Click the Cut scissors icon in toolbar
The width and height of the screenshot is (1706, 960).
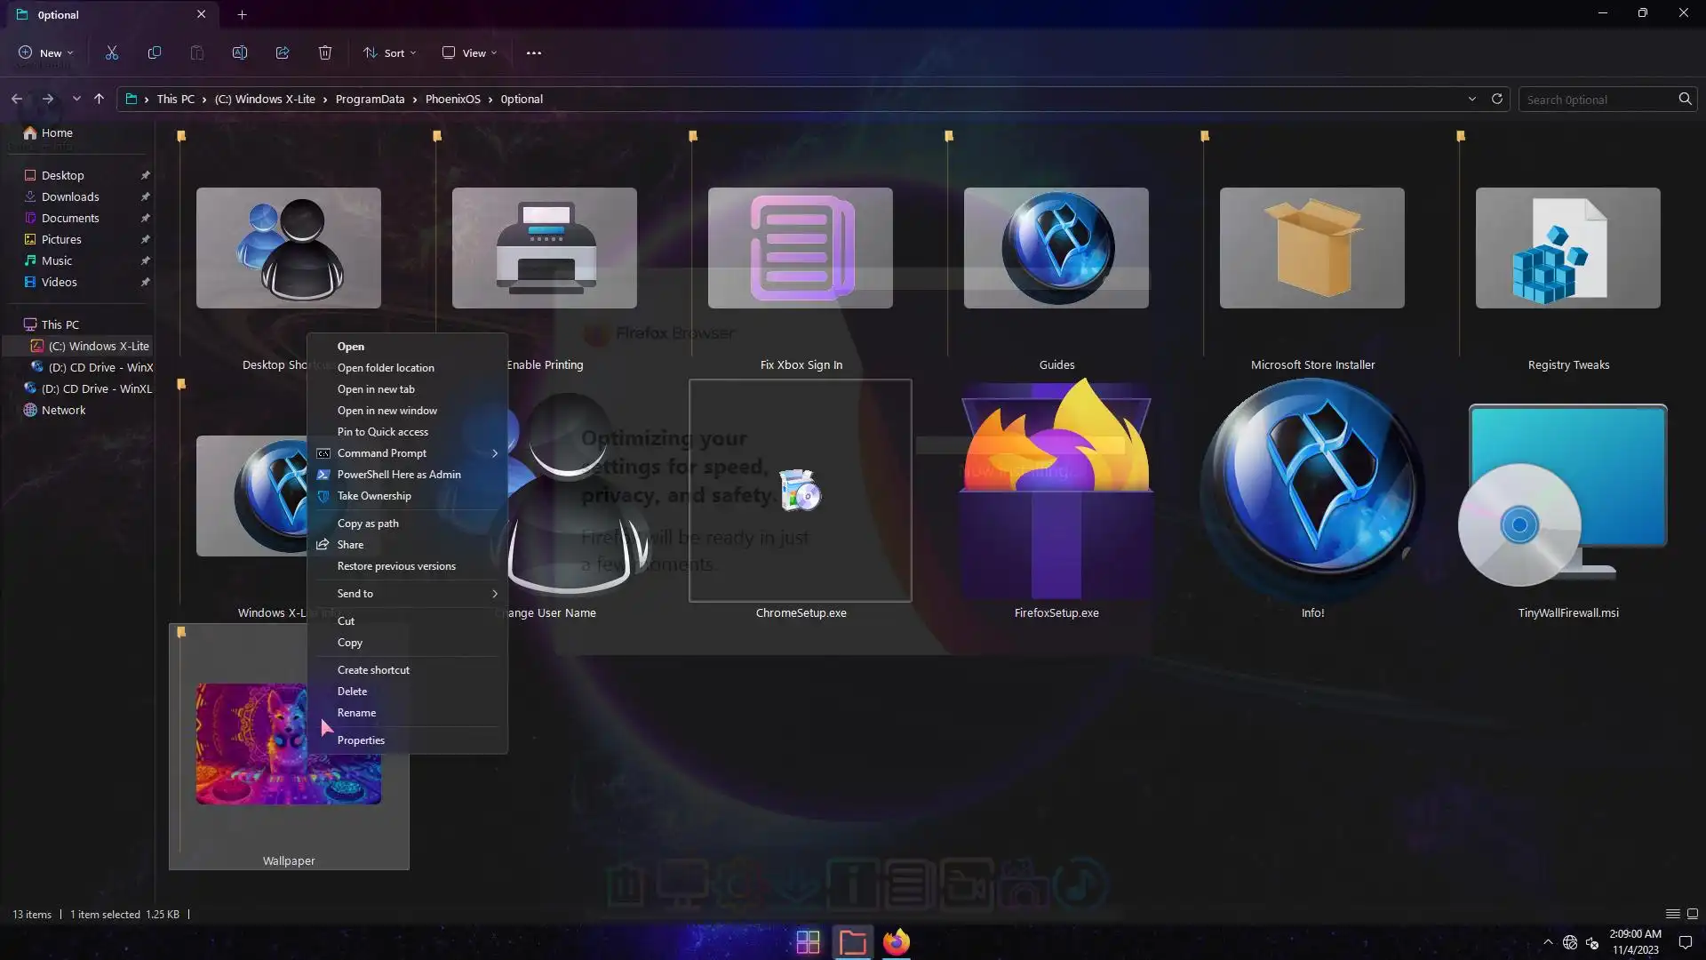click(x=112, y=53)
